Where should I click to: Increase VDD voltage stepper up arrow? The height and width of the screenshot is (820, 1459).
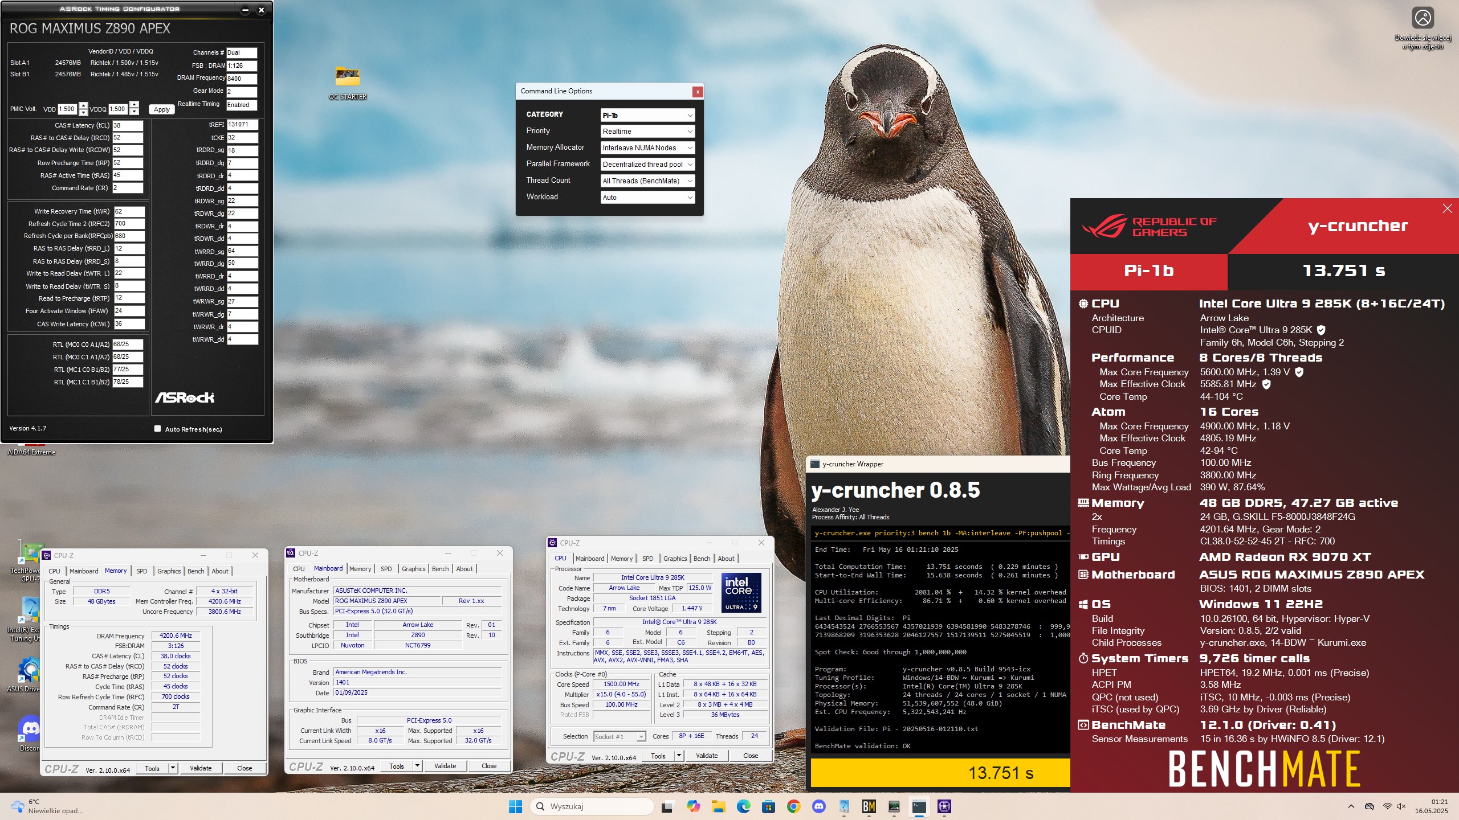point(83,105)
